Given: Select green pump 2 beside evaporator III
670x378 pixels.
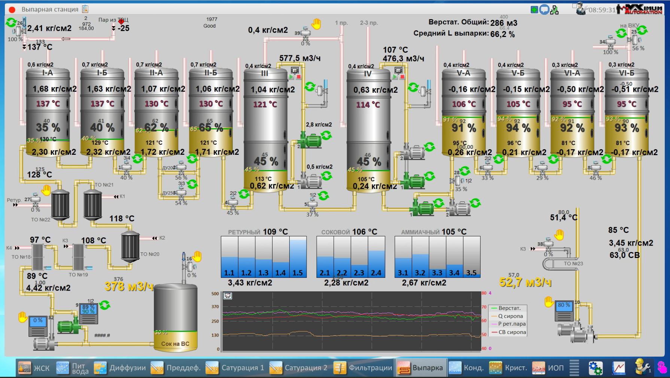Looking at the screenshot, I should tap(309, 141).
